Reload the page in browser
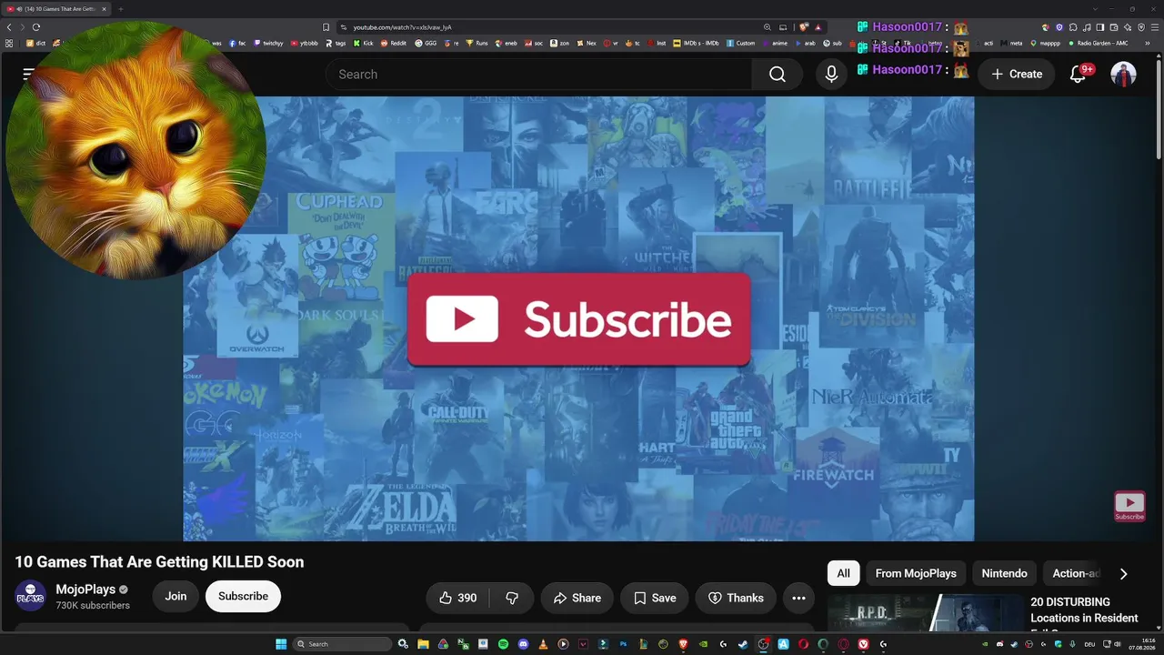Screen dimensions: 1164x655 point(36,27)
